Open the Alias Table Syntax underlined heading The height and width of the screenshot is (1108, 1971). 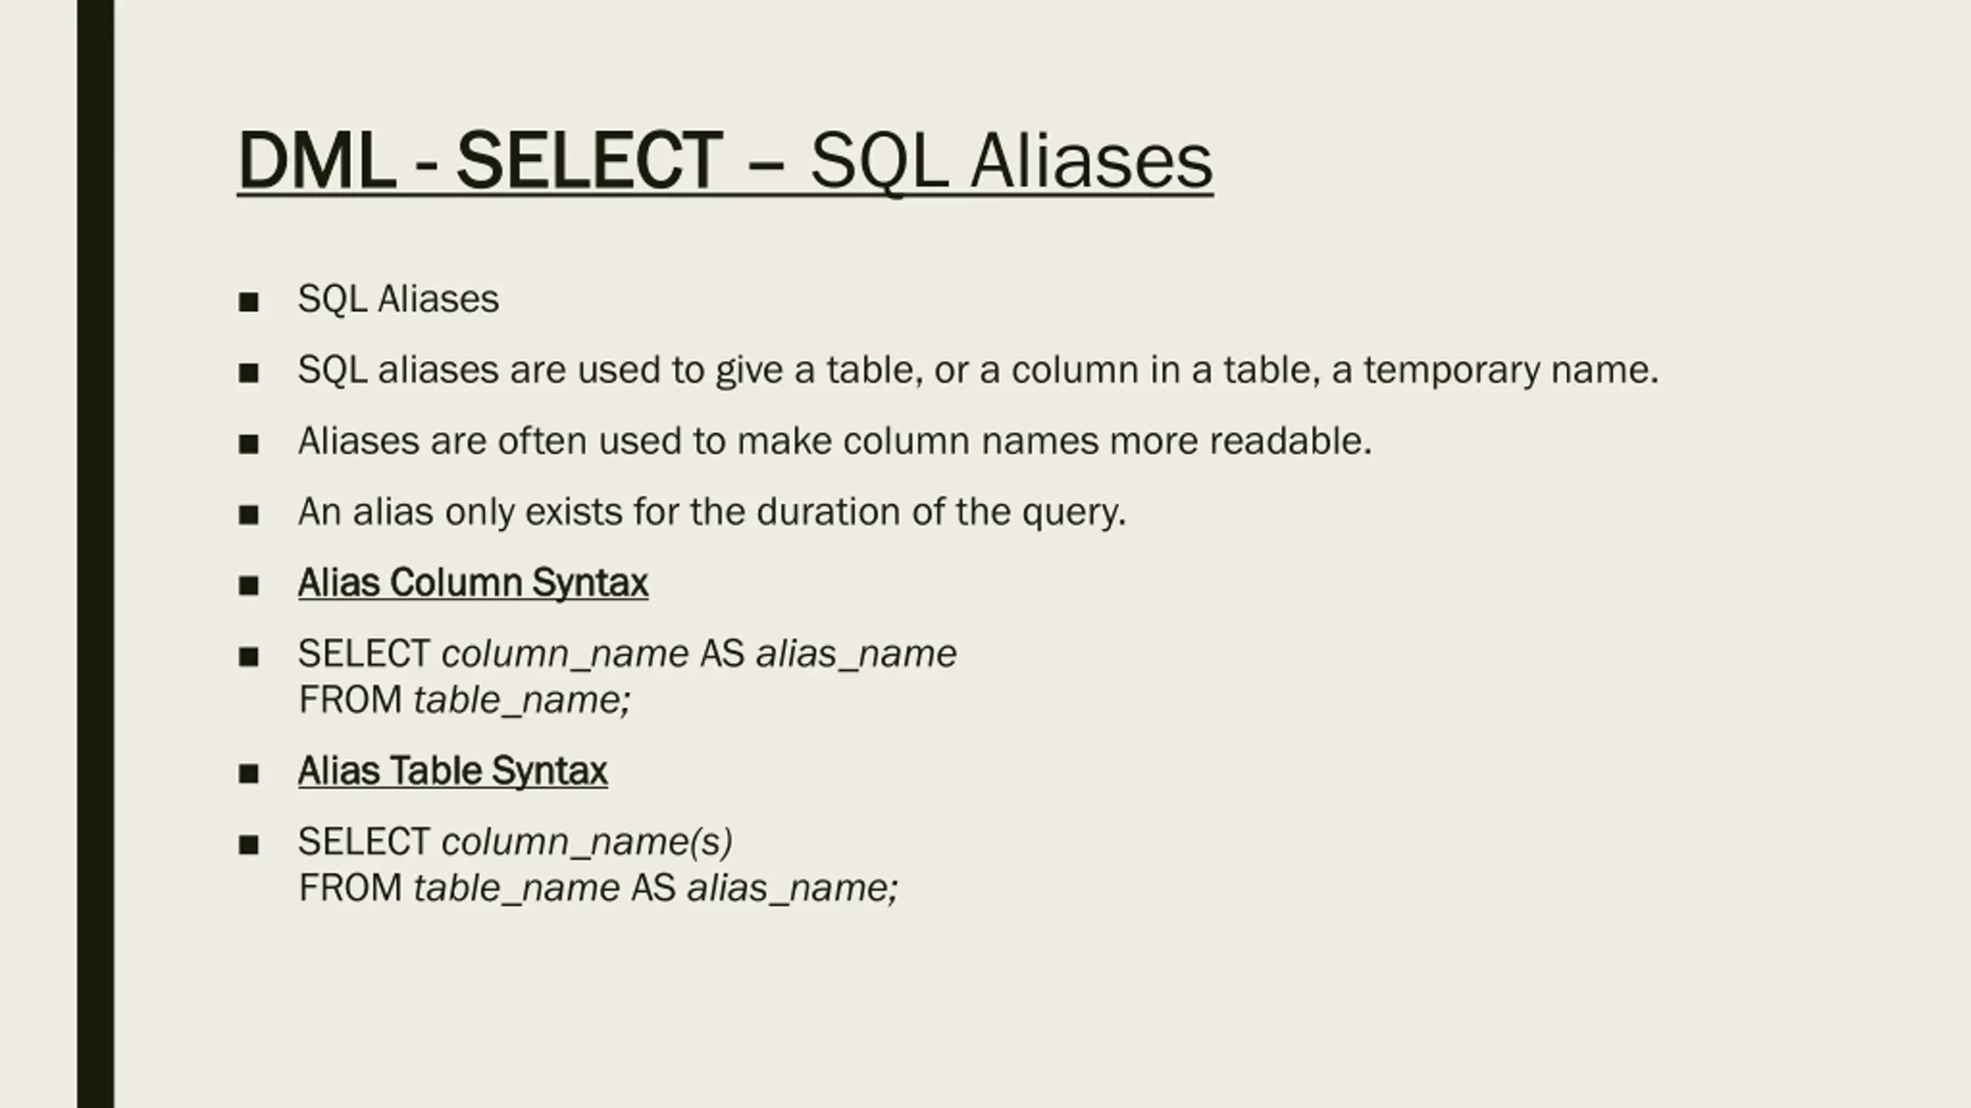click(x=453, y=770)
